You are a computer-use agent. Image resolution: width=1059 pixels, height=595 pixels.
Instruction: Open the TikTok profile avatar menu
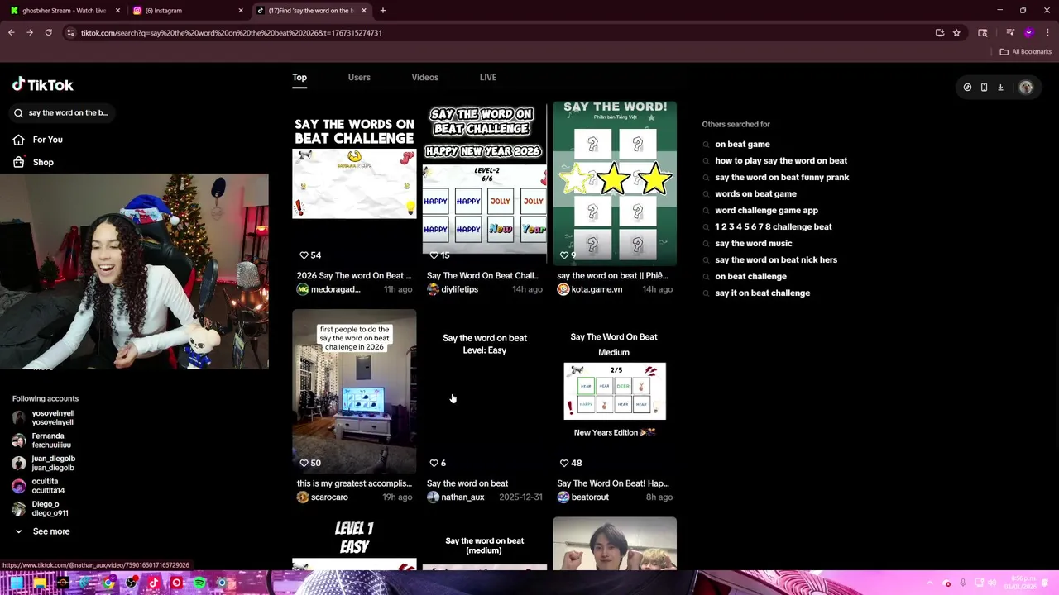click(x=1026, y=87)
